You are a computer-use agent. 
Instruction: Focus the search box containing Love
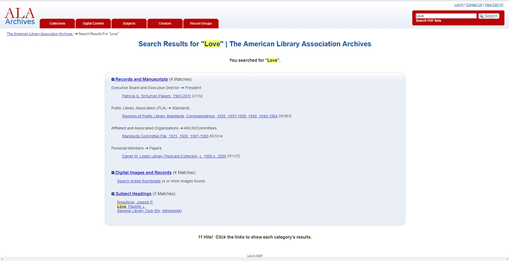[x=445, y=16]
